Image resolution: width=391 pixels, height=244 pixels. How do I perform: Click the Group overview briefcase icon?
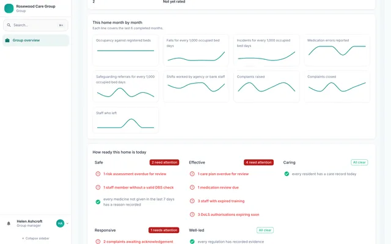[x=7, y=40]
